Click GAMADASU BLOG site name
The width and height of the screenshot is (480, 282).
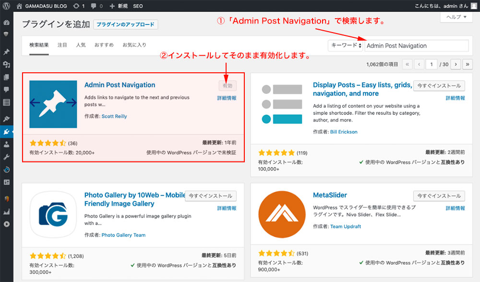click(46, 6)
